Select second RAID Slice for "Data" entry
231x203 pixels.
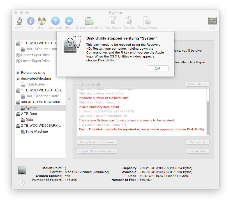point(40,96)
